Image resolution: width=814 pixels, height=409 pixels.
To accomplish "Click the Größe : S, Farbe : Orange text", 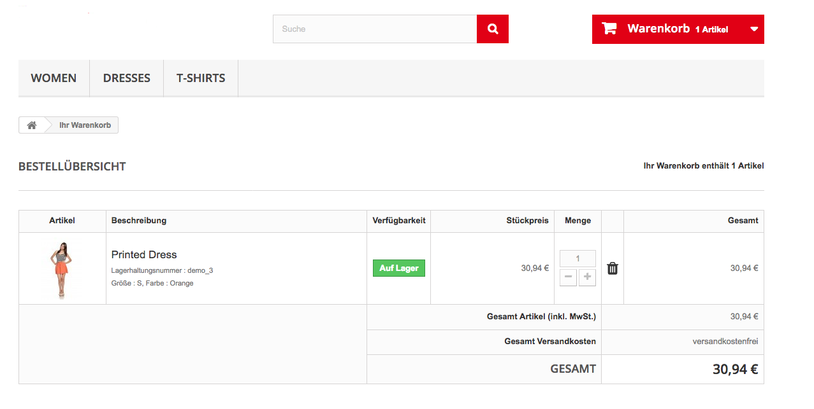I will pos(152,283).
